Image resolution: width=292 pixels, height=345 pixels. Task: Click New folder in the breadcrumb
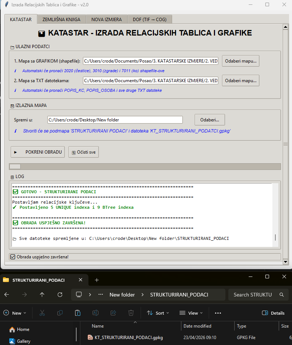pos(122,295)
